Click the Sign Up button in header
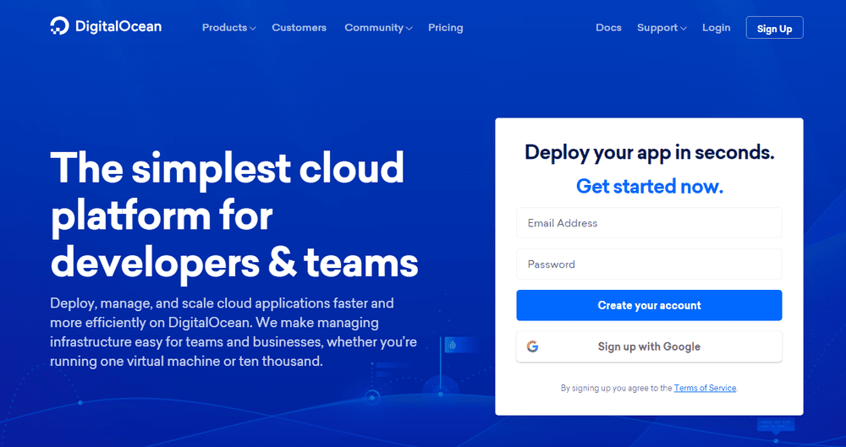 pos(774,28)
